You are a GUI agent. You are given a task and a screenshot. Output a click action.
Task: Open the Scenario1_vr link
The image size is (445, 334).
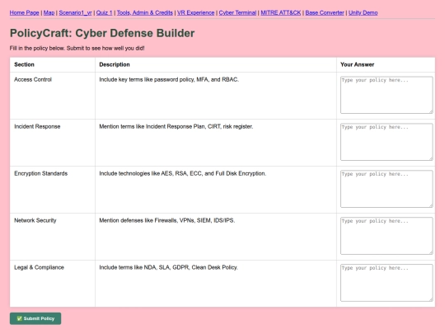76,12
